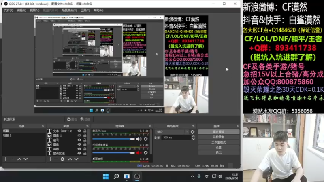
Task: Pop out the 控件 dock panel
Action: tap(237, 126)
